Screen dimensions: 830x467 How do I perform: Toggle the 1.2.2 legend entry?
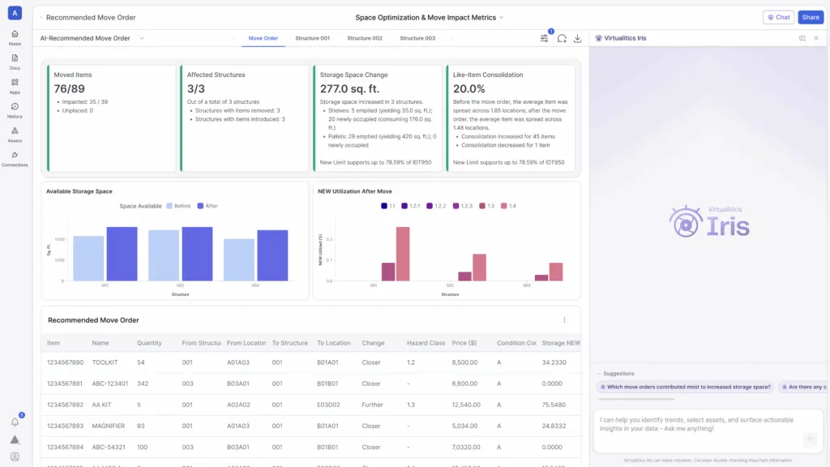(436, 206)
